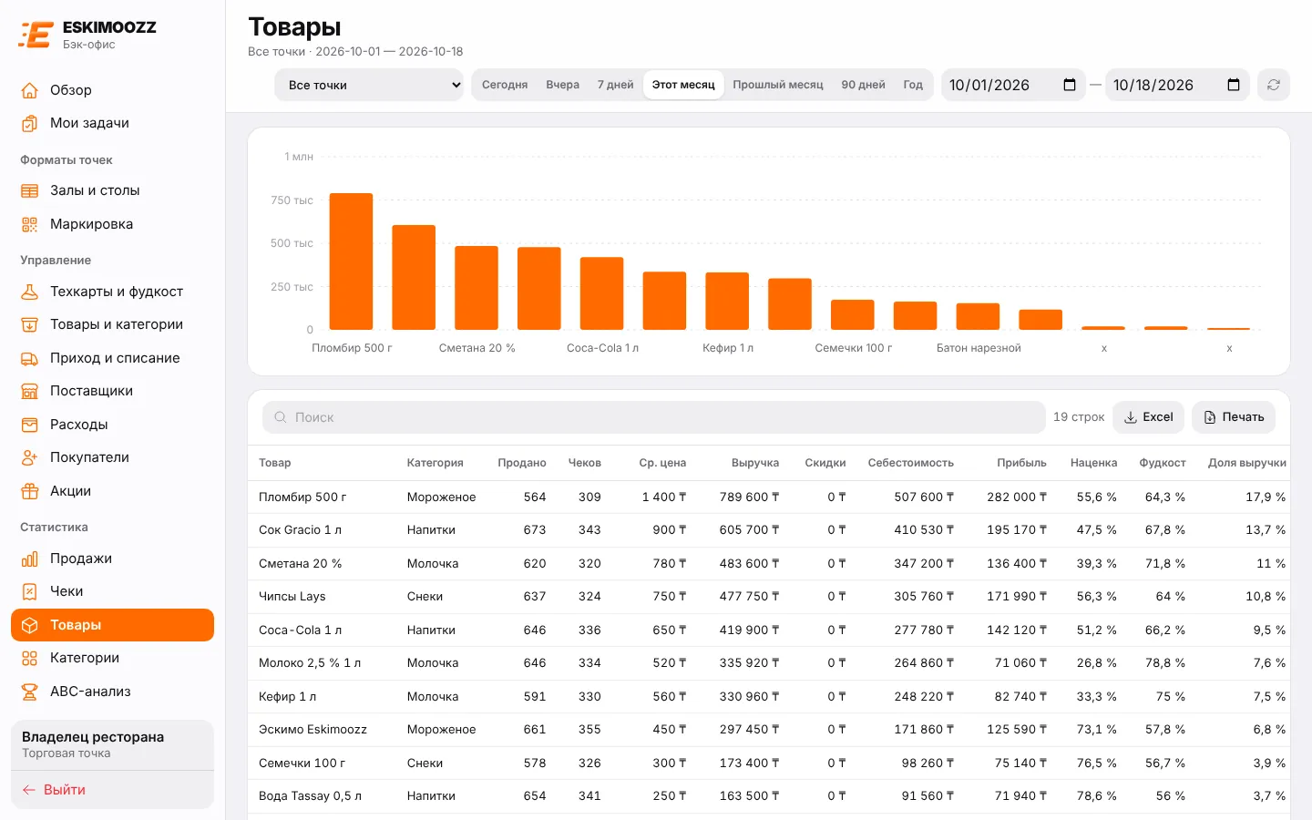Select the Этот месяц period tab
The height and width of the screenshot is (820, 1312).
pos(683,85)
